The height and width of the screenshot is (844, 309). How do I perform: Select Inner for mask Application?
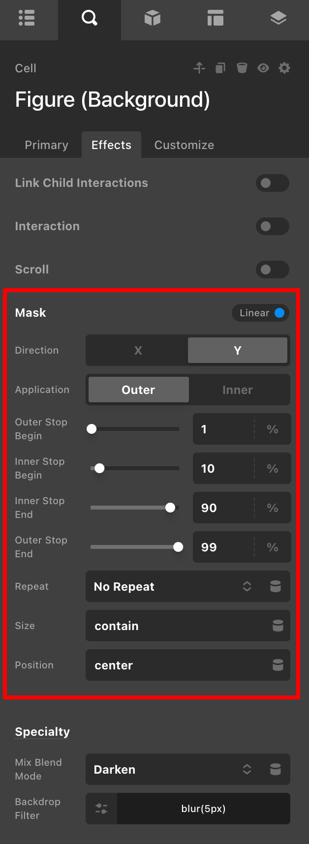click(238, 390)
